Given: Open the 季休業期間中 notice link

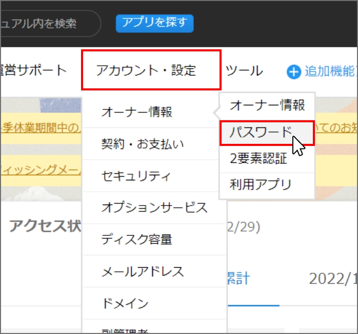Looking at the screenshot, I should [41, 128].
